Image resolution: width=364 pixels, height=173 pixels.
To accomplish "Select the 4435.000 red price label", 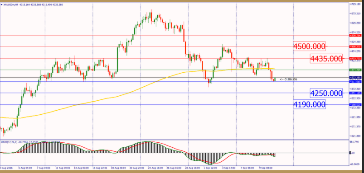I will click(326, 59).
